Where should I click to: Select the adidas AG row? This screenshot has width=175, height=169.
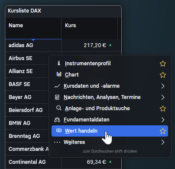point(63,45)
